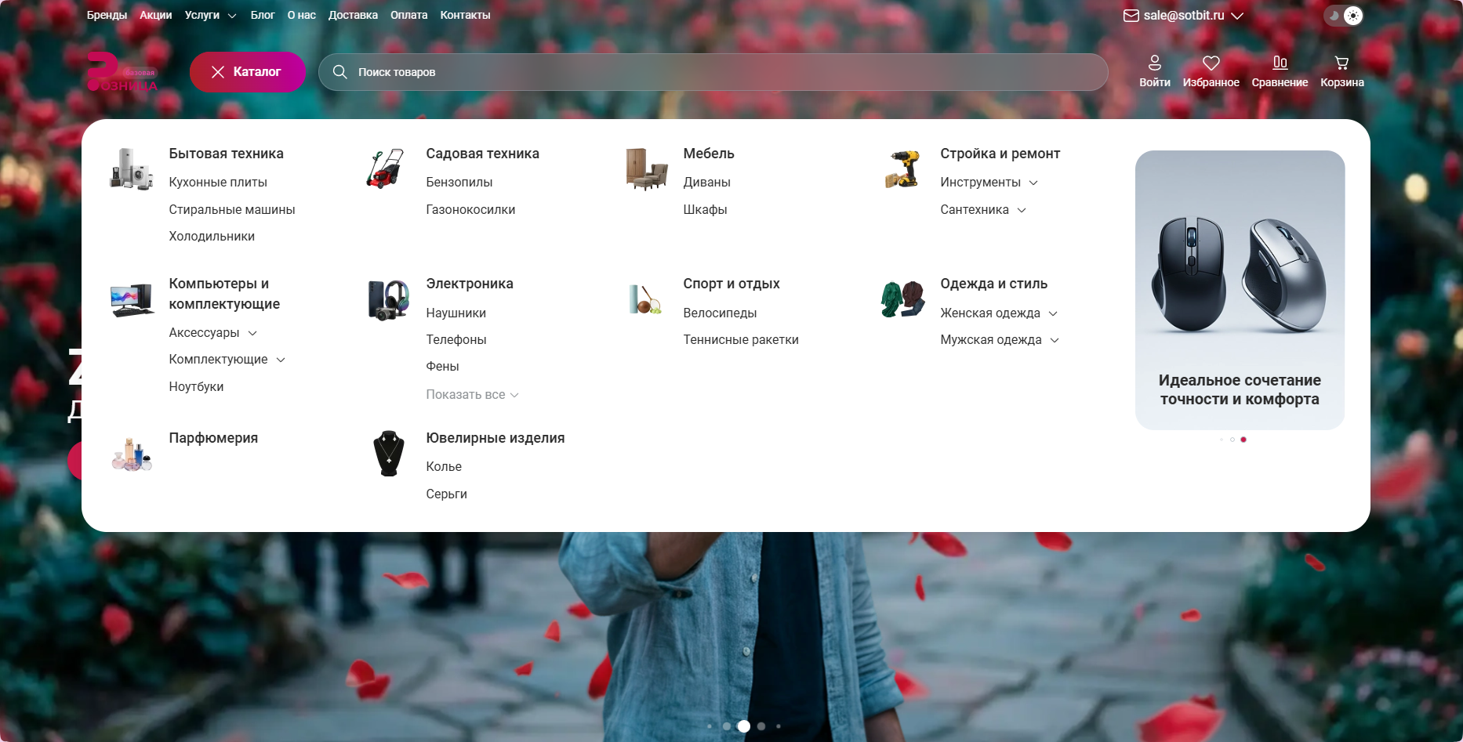Expand Женская одежда subcategories
The height and width of the screenshot is (742, 1463).
click(x=1053, y=313)
